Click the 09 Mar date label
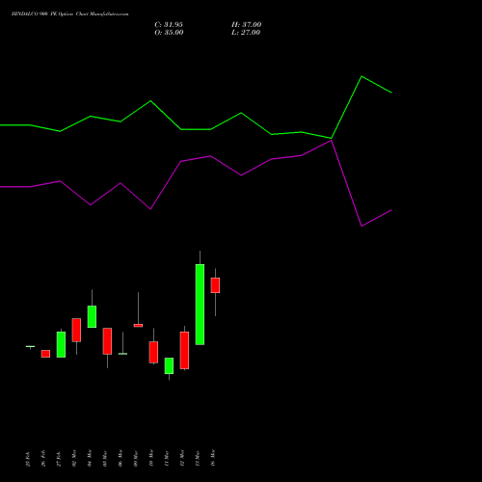482x482 pixels. click(136, 458)
